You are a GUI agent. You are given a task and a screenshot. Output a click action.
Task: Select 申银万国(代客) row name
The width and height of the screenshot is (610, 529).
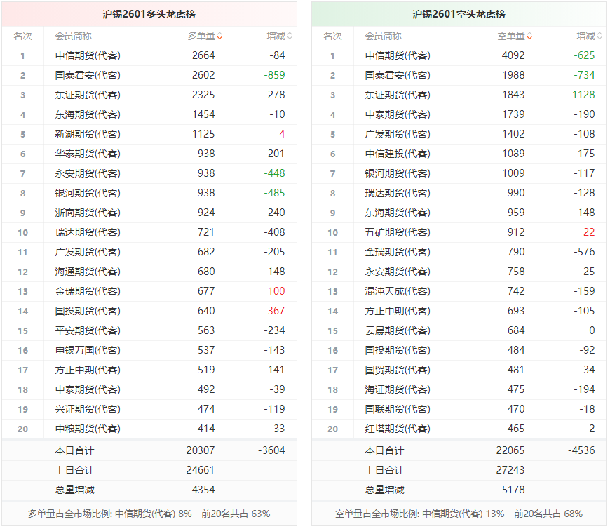tap(88, 350)
